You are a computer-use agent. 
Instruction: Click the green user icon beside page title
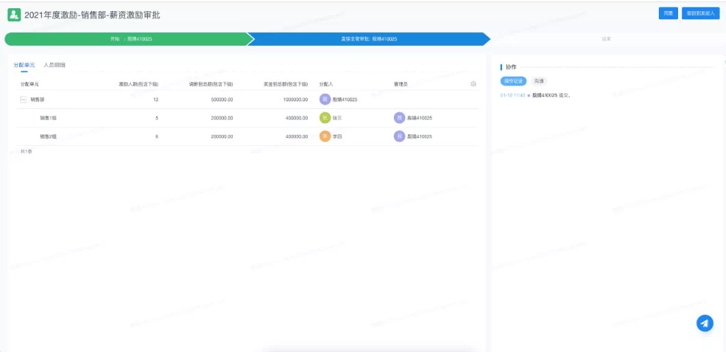pyautogui.click(x=14, y=14)
